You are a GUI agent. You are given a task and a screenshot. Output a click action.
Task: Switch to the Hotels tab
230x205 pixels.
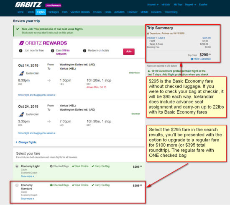pyautogui.click(x=30, y=12)
